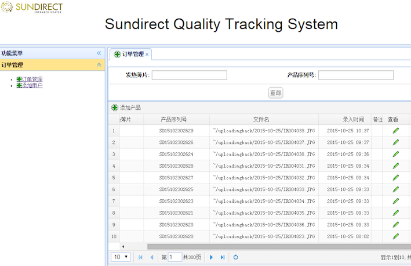Select the 订单管理 tab
The height and width of the screenshot is (266, 411).
point(129,54)
